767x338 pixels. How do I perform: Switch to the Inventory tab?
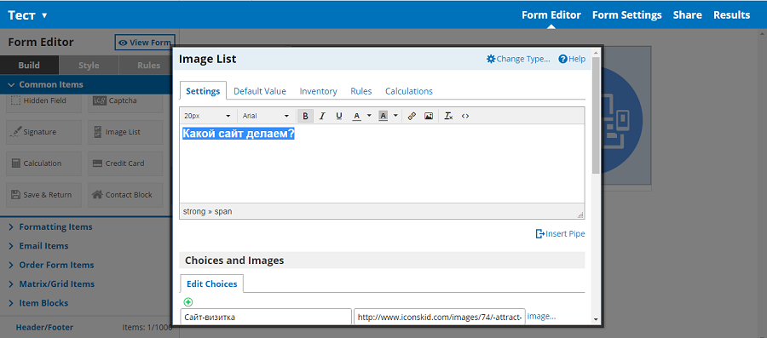tap(319, 91)
